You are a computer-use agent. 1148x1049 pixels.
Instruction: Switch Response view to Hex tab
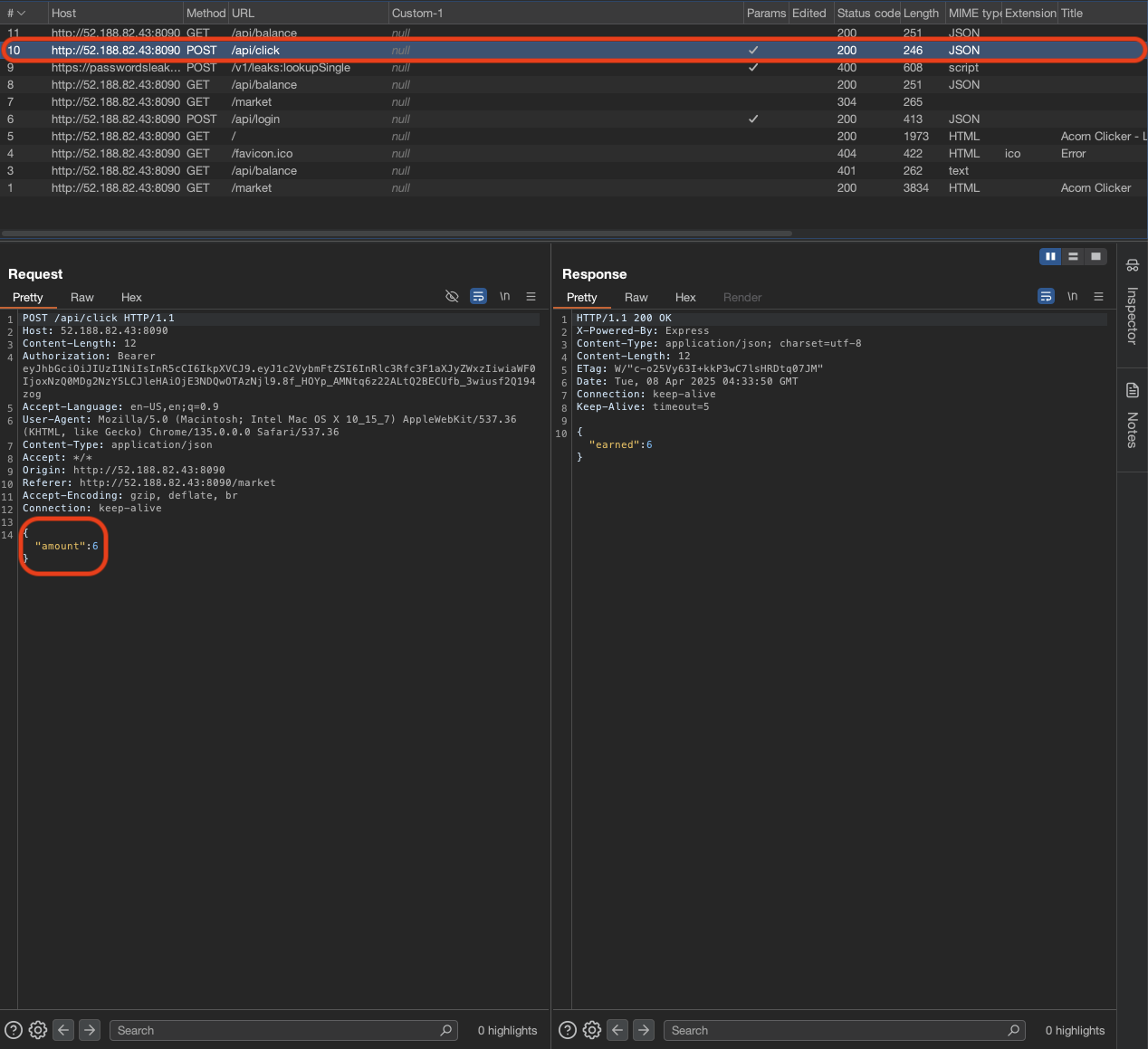(x=685, y=297)
